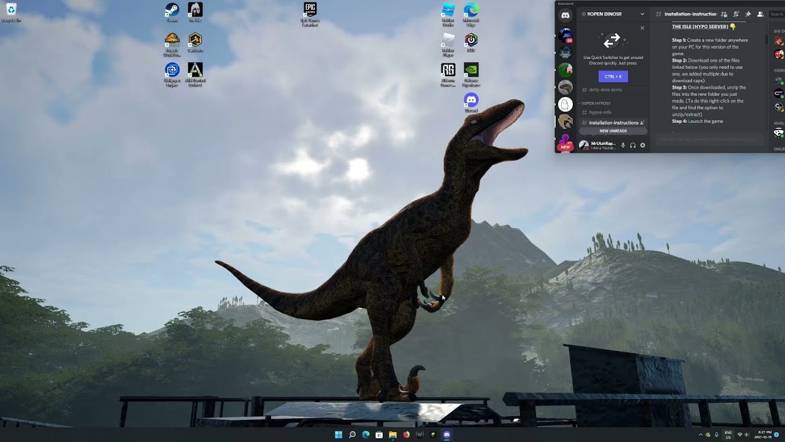Viewport: 785px width, 442px height.
Task: Open File Explorer from taskbar
Action: 392,435
